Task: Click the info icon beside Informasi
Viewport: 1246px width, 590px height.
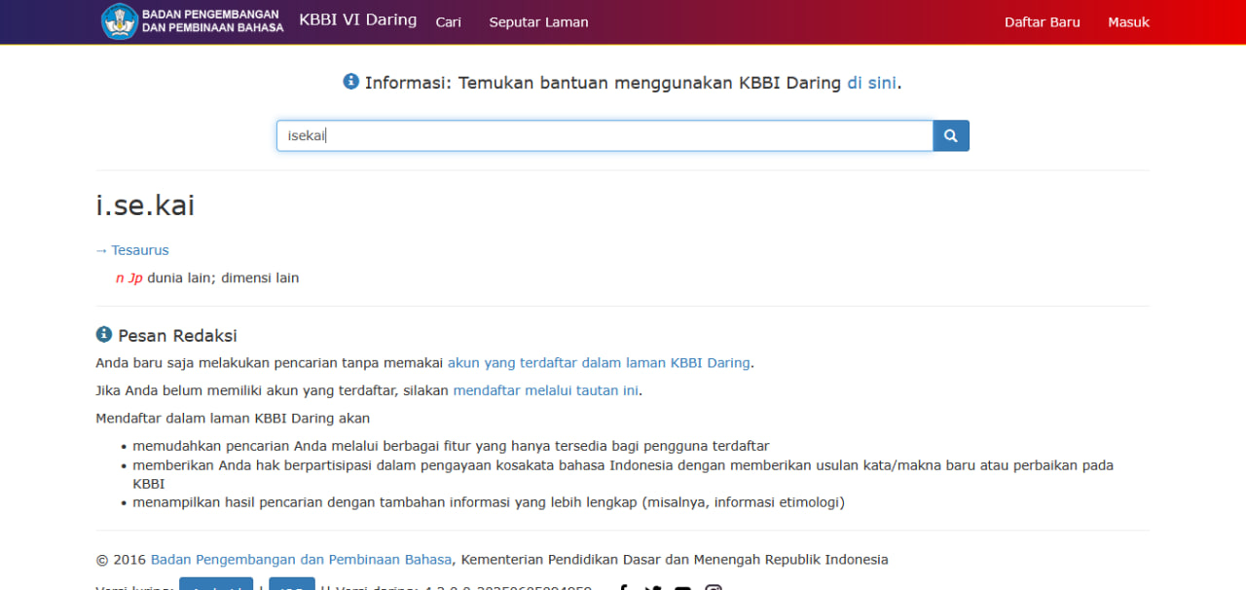Action: (x=351, y=82)
